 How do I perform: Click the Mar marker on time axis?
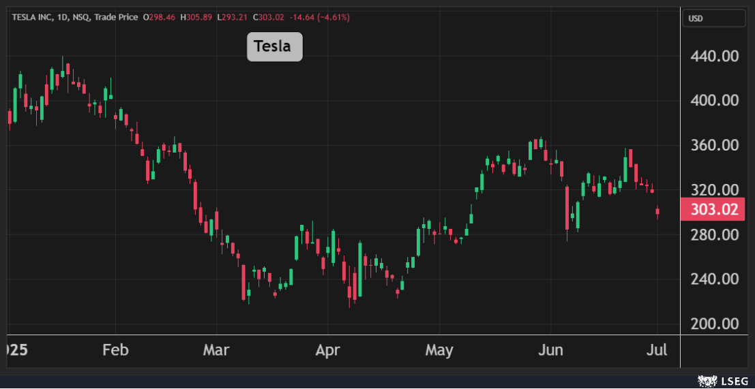coord(216,350)
